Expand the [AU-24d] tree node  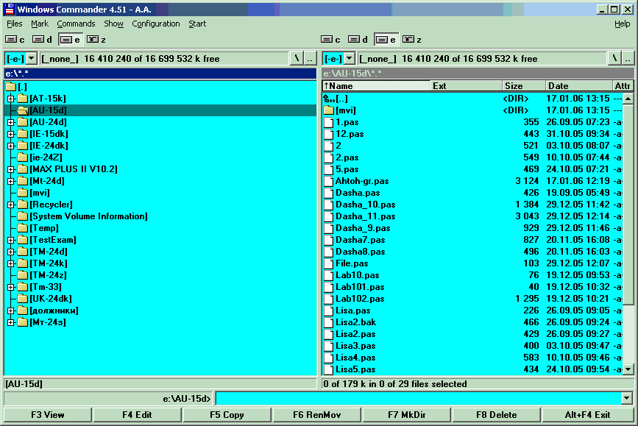pos(11,122)
